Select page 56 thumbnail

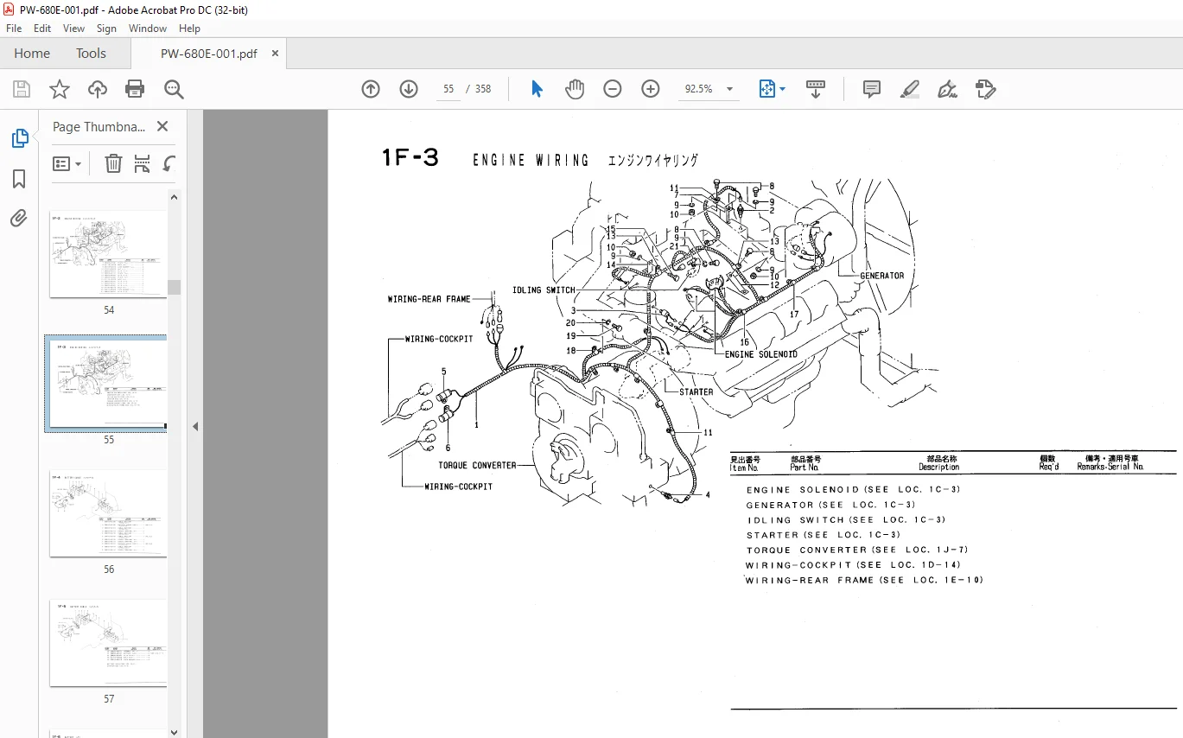[107, 513]
